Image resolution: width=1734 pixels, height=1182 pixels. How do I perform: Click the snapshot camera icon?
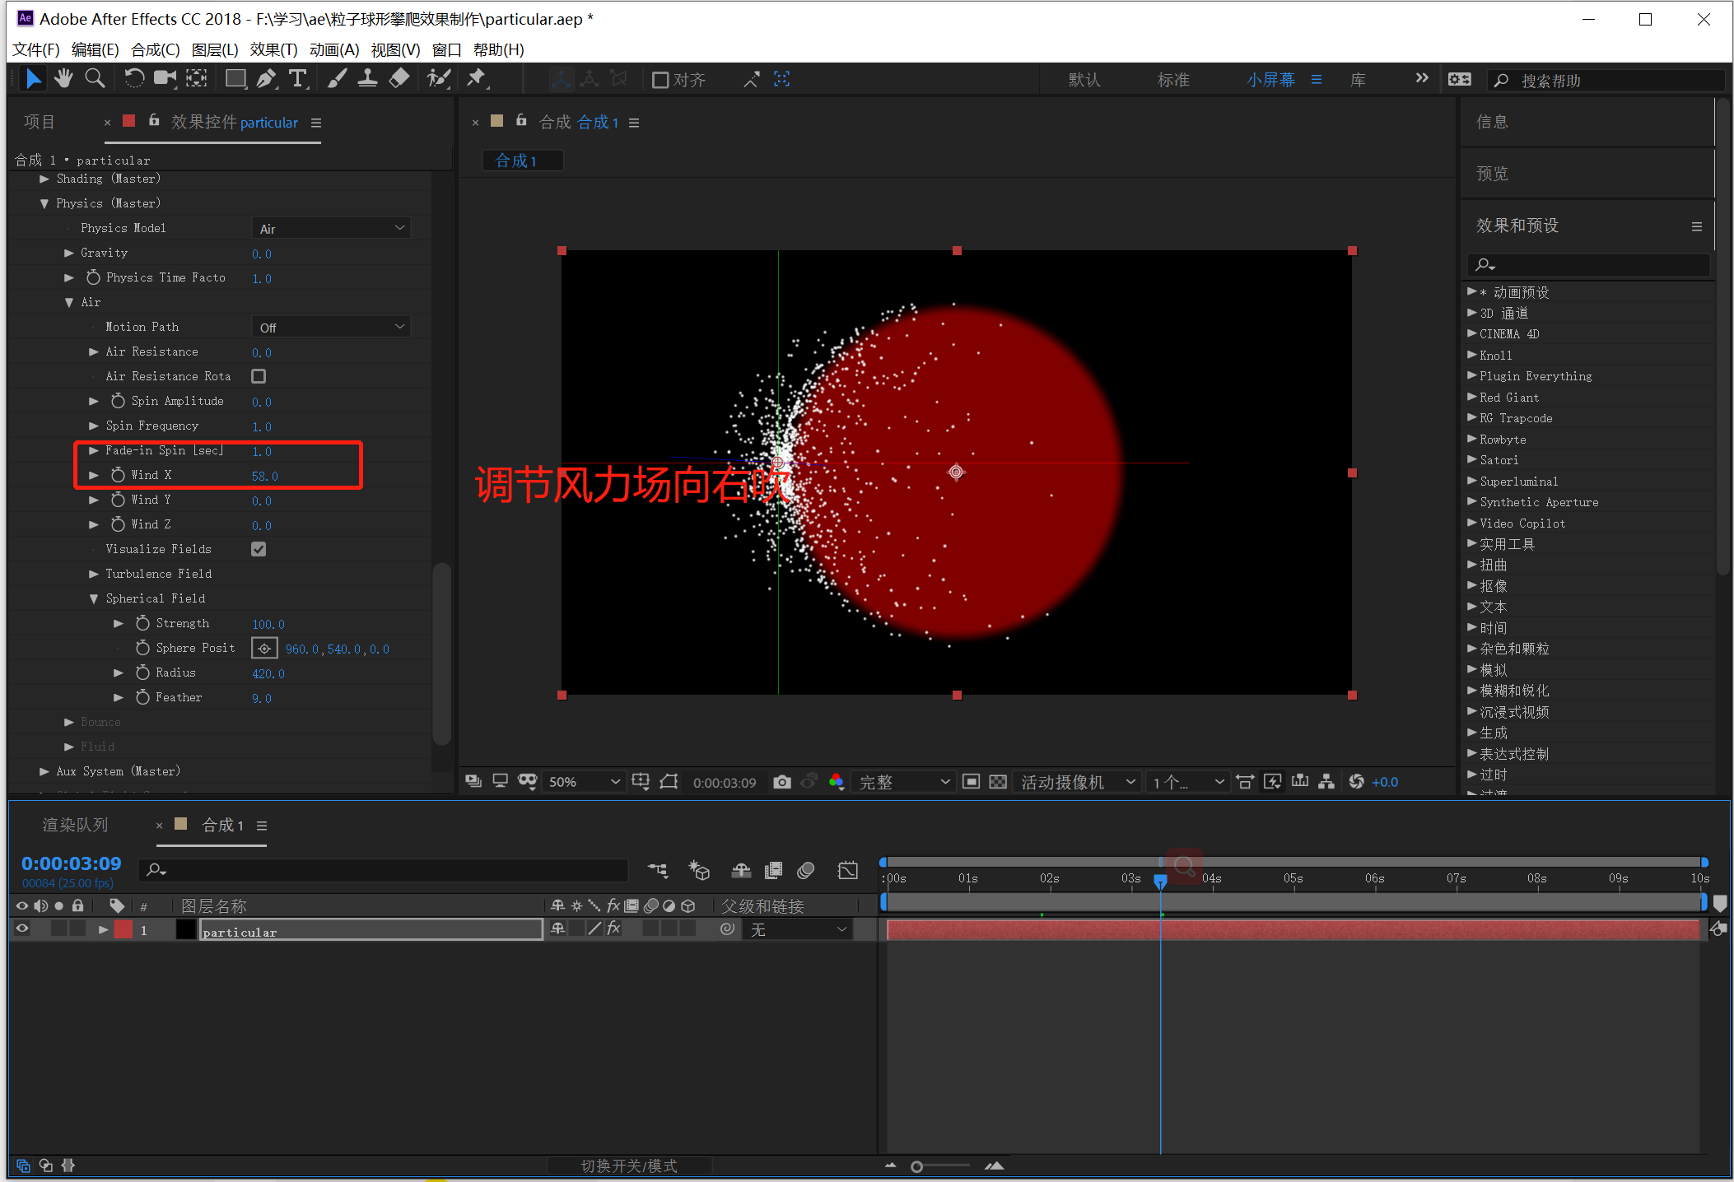(x=781, y=782)
